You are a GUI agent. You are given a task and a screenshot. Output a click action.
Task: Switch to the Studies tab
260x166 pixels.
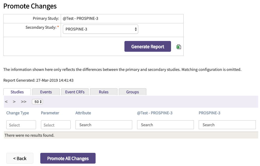pyautogui.click(x=17, y=92)
